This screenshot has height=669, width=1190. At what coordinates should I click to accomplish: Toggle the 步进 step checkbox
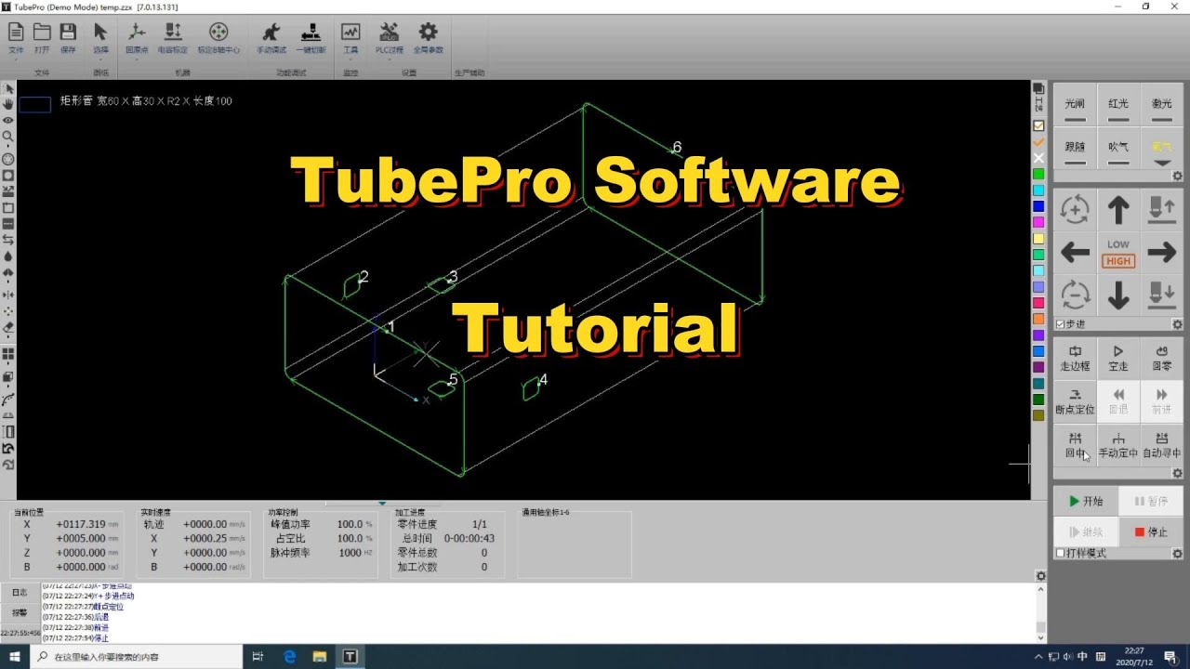(1061, 324)
